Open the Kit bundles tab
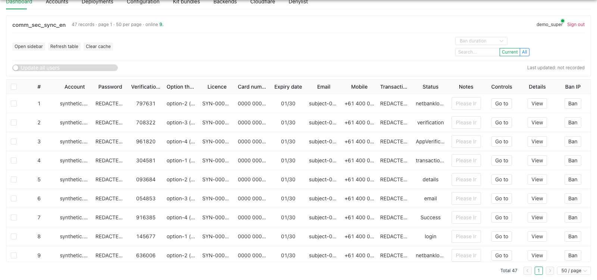This screenshot has height=280, width=597. click(186, 2)
